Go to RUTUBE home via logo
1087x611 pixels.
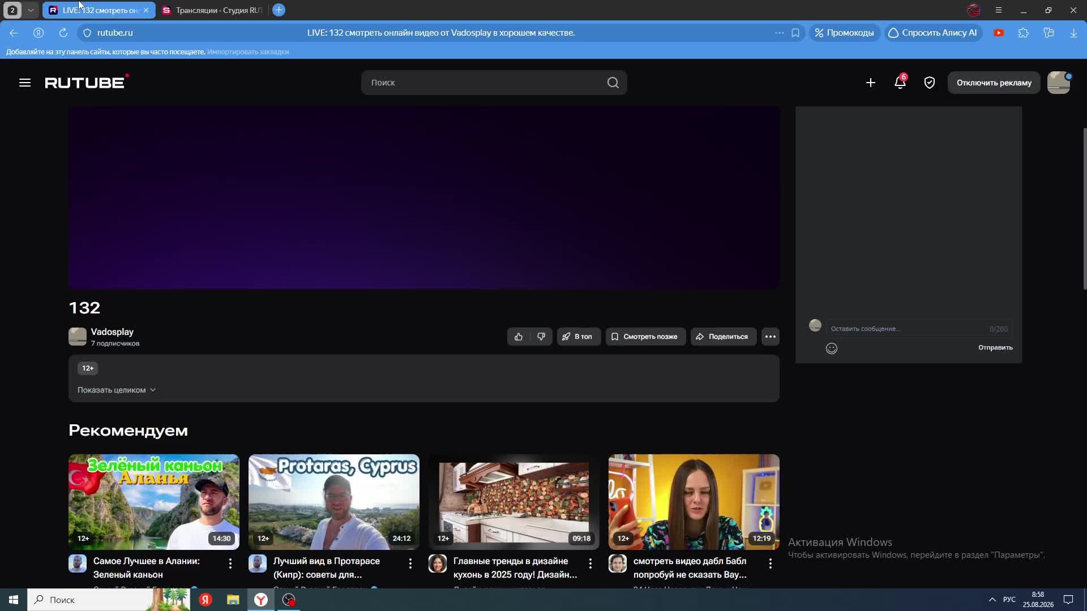tap(87, 82)
